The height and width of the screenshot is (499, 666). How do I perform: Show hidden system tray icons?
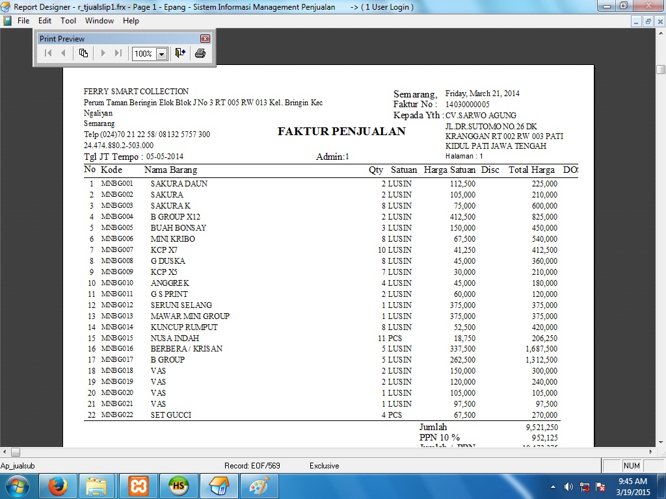(553, 487)
